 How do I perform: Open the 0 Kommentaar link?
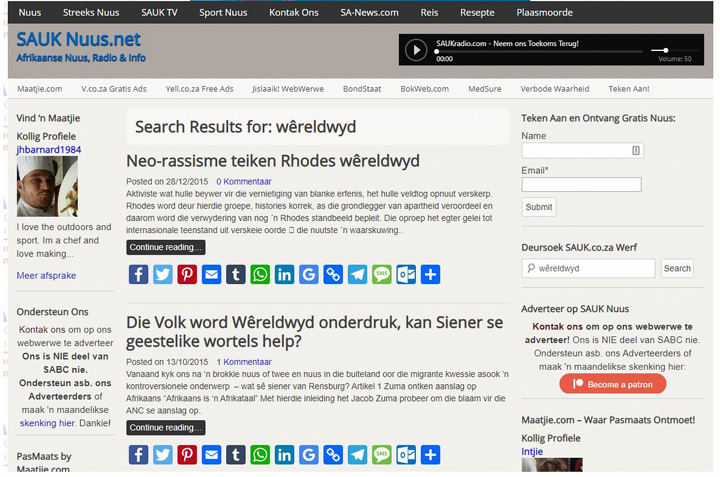244,182
